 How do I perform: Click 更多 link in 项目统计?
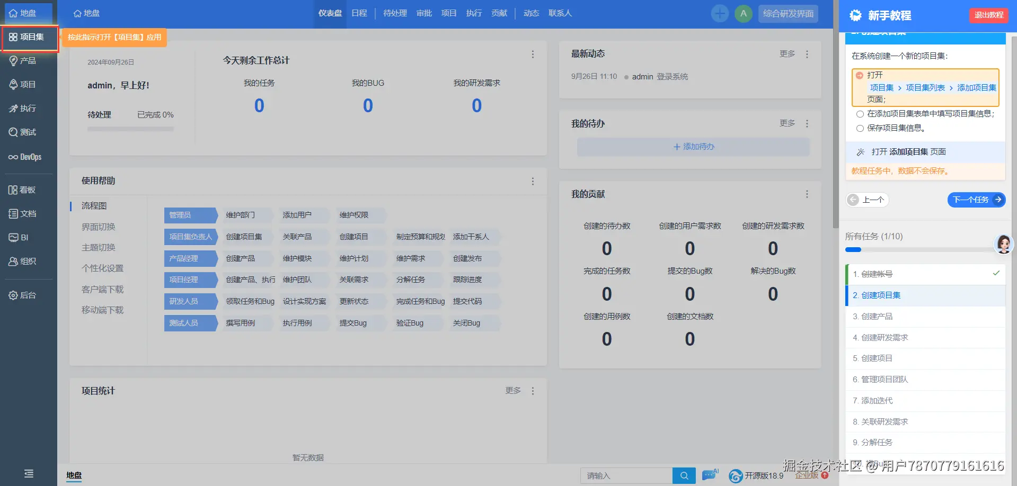[x=512, y=391]
